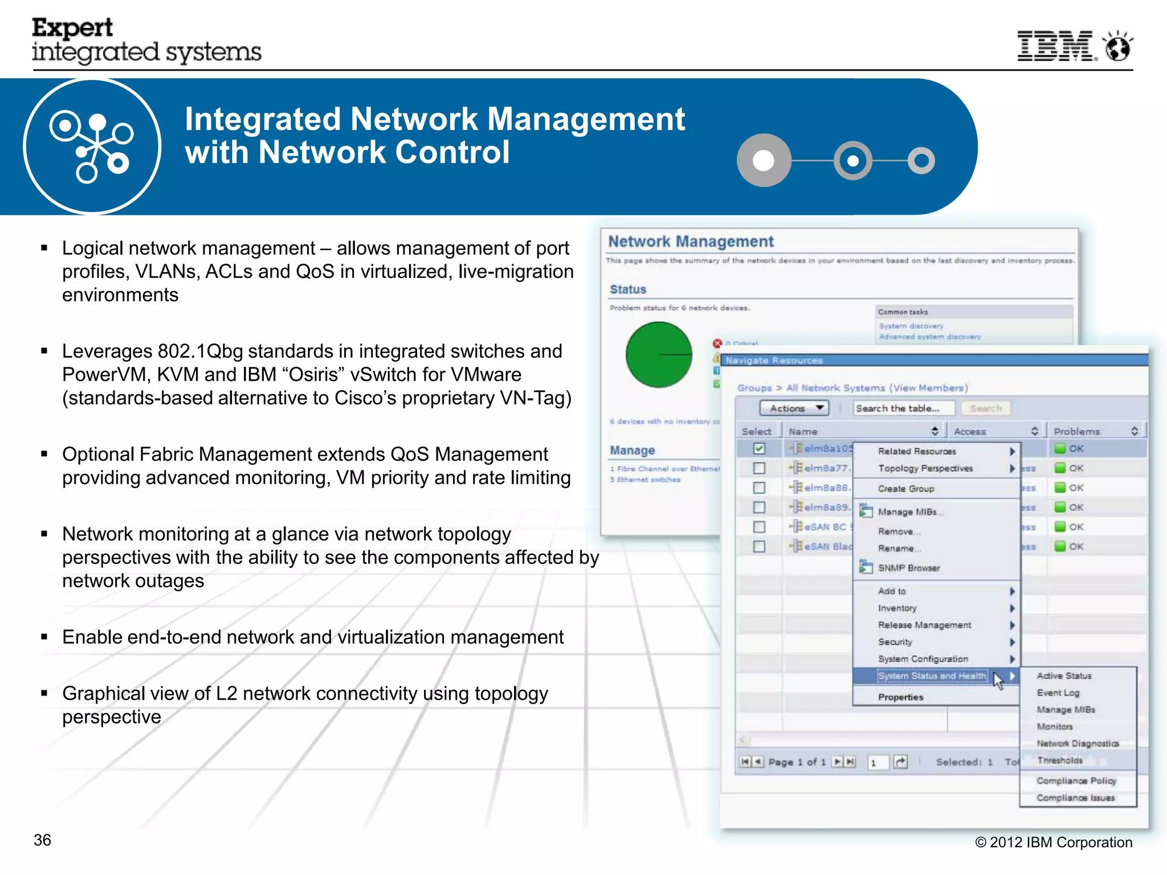
Task: Click the elm8a77 device name link
Action: coord(827,468)
